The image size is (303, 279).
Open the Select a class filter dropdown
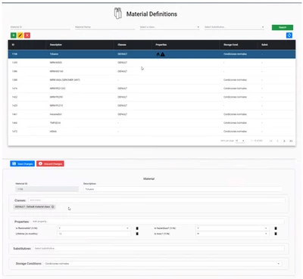click(x=170, y=27)
